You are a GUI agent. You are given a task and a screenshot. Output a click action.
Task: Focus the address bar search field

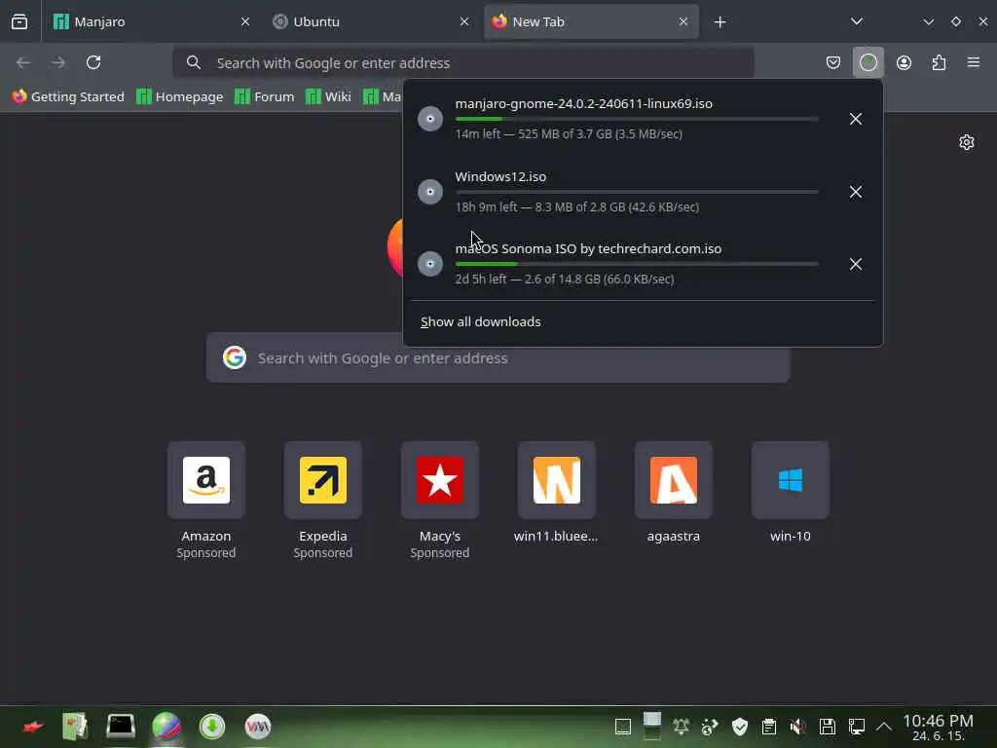pyautogui.click(x=462, y=63)
